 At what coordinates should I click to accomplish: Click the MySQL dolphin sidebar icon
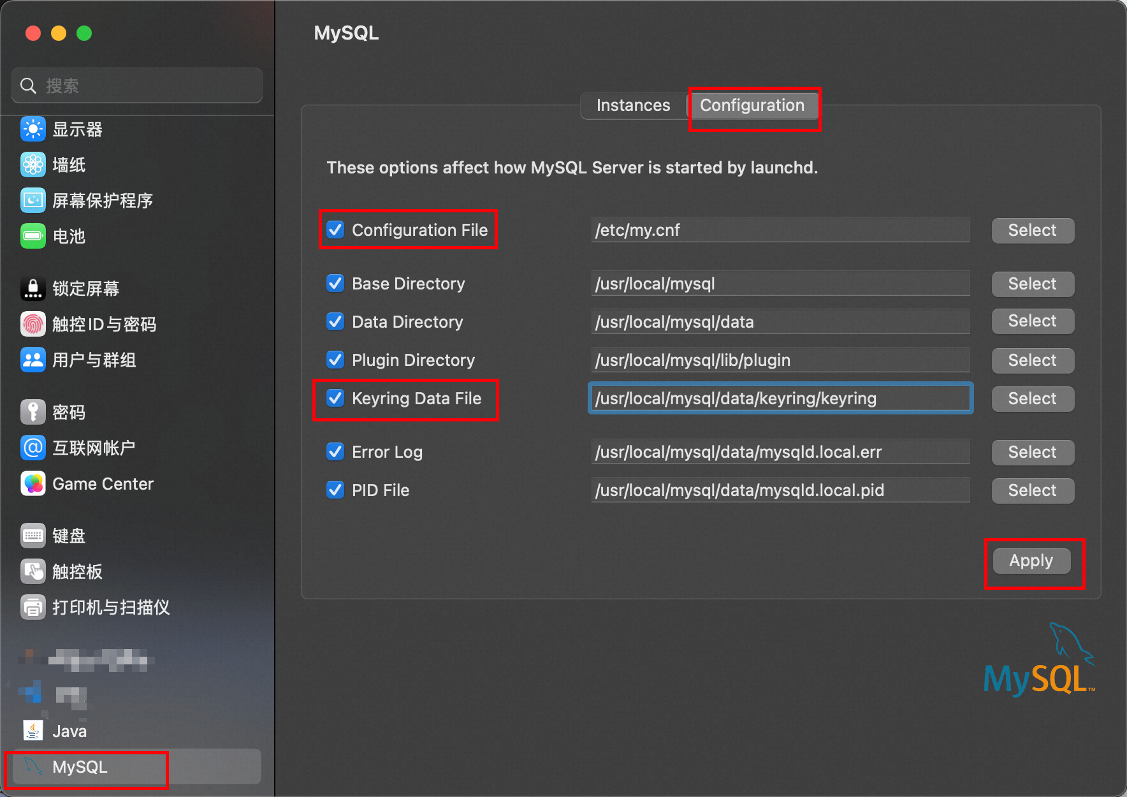[33, 767]
